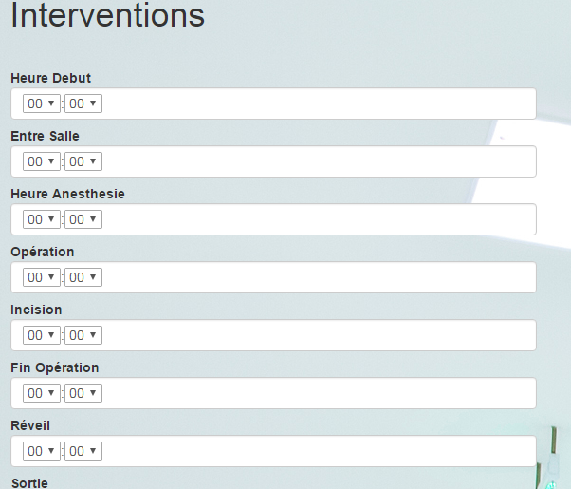Open the Heure Debut hour dropdown

tap(42, 103)
